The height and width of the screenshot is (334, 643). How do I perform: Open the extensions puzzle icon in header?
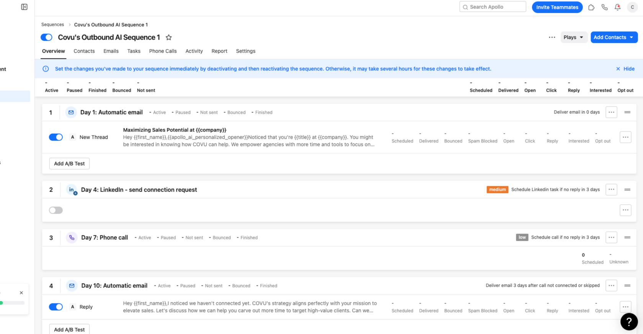pos(591,7)
